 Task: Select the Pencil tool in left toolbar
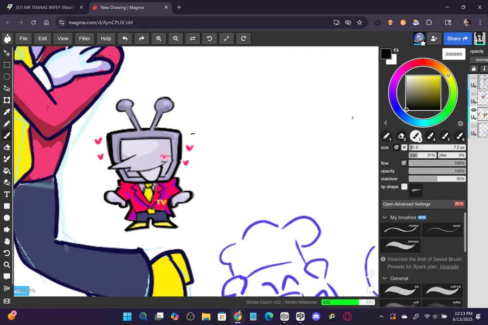(x=7, y=124)
